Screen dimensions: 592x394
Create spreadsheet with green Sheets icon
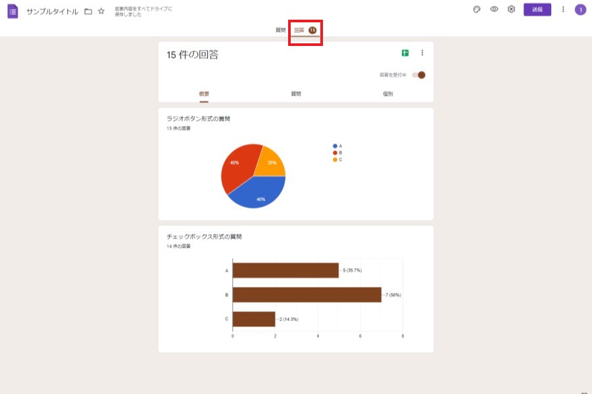(x=405, y=53)
